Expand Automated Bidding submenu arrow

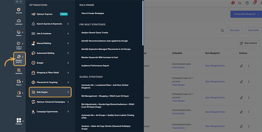click(68, 53)
